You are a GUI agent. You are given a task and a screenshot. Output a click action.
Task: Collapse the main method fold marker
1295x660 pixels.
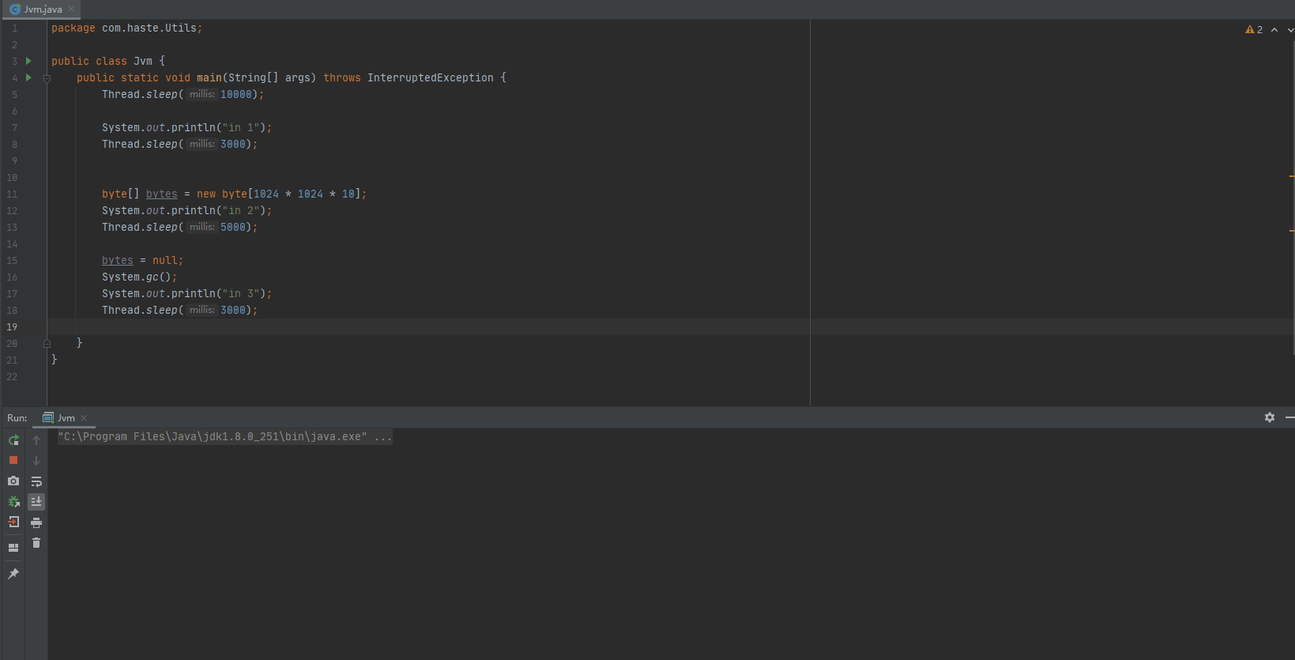click(x=47, y=78)
